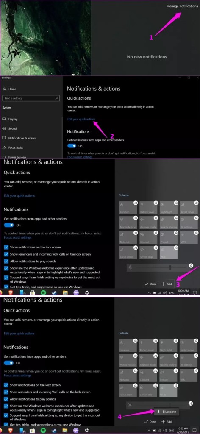Toggle notifications switch in 10:20 AM screenshot
This screenshot has width=200, height=434.
click(x=8, y=225)
